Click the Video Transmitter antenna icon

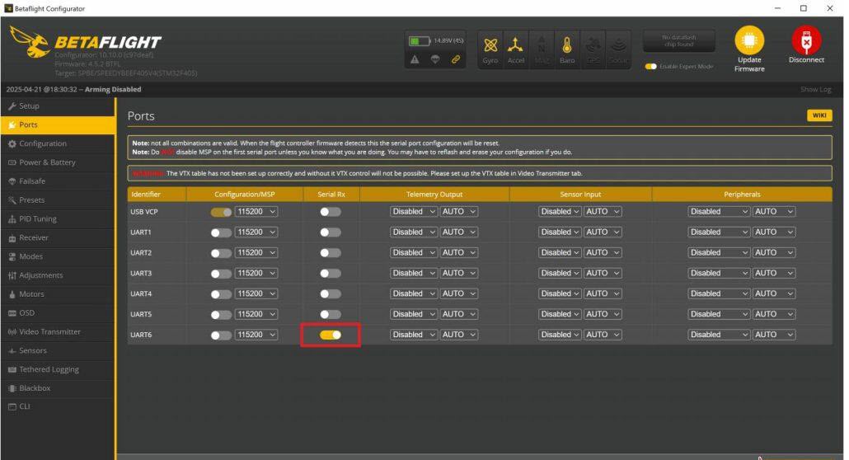click(x=12, y=331)
